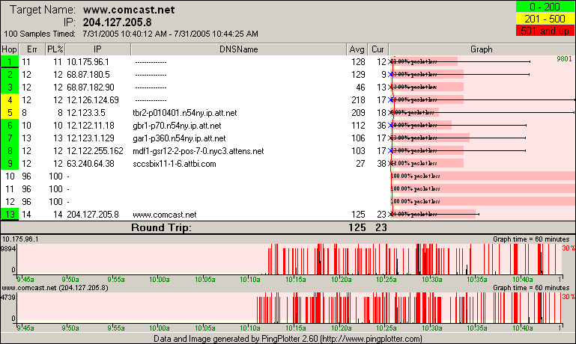Click the Cur column header
Viewport: 576px width, 344px height.
tap(378, 49)
